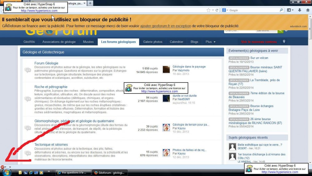Open the Adblock Plus icon in add-on bar

point(3,167)
